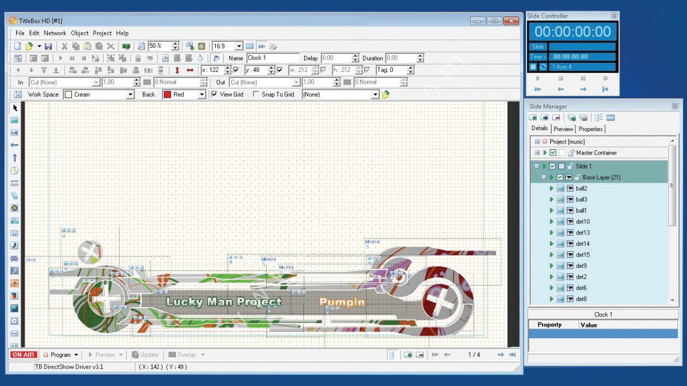Flip object vertically with red vertical arrow

click(x=177, y=70)
